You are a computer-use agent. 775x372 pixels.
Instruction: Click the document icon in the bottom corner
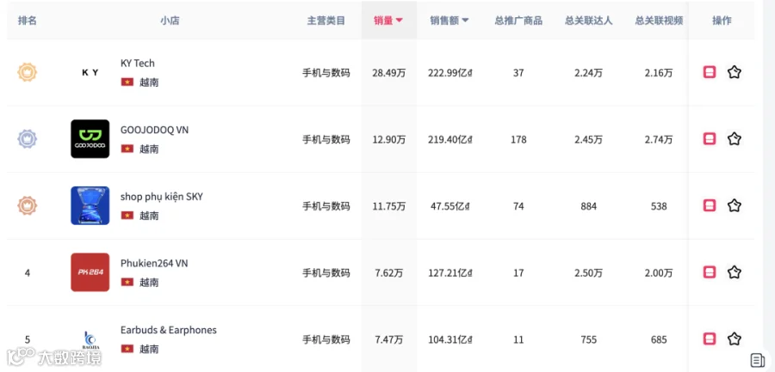[x=757, y=360]
